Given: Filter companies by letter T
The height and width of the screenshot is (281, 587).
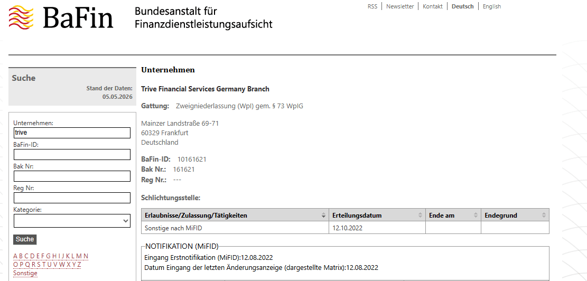Looking at the screenshot, I should tap(44, 265).
